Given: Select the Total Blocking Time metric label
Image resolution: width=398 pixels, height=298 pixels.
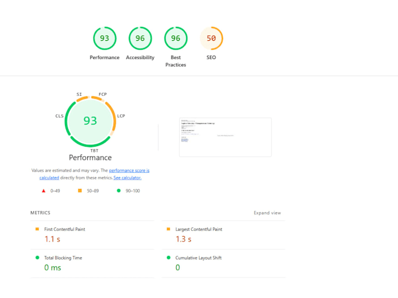Looking at the screenshot, I should pyautogui.click(x=63, y=258).
